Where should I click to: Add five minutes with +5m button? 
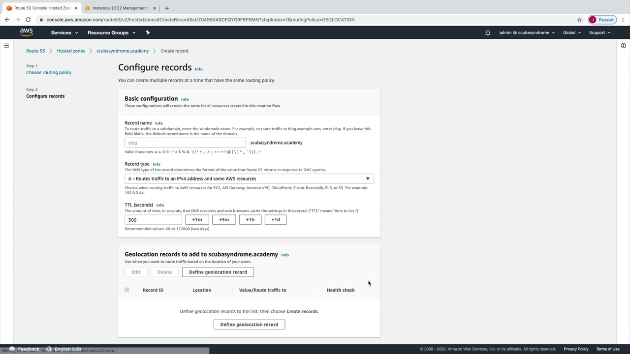[224, 220]
